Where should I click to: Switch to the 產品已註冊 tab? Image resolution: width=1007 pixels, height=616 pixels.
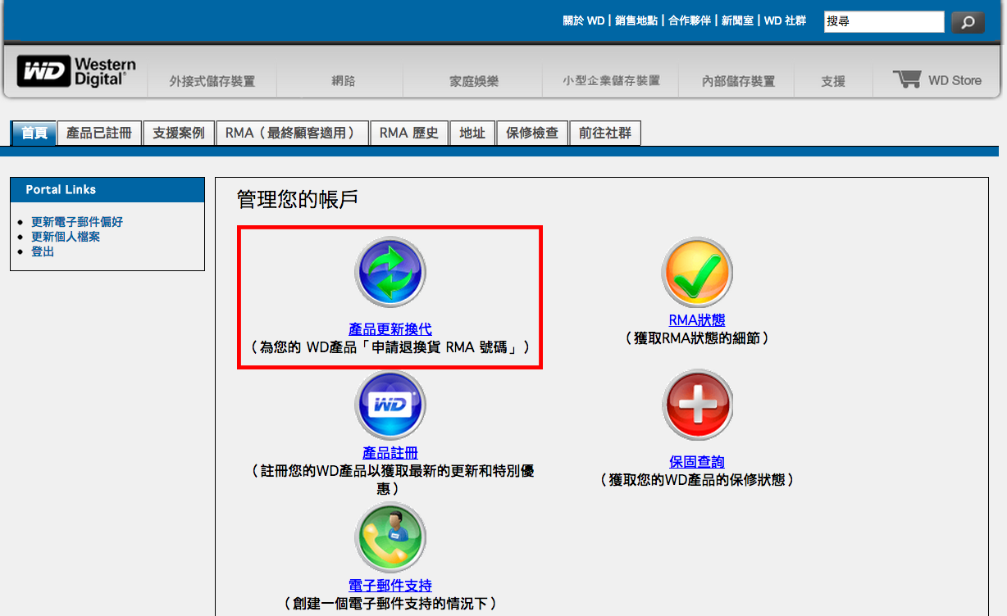click(99, 133)
